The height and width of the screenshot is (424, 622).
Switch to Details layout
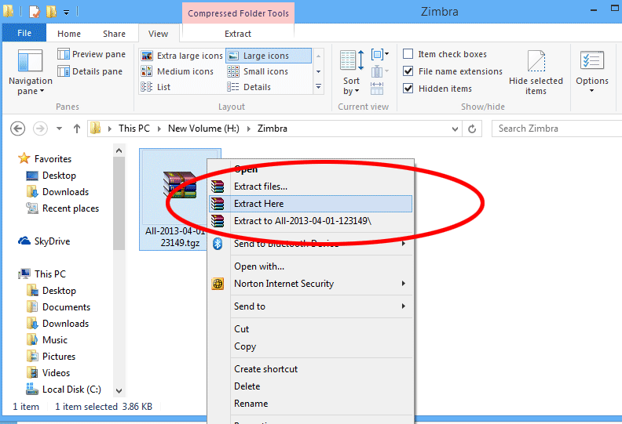click(x=249, y=87)
